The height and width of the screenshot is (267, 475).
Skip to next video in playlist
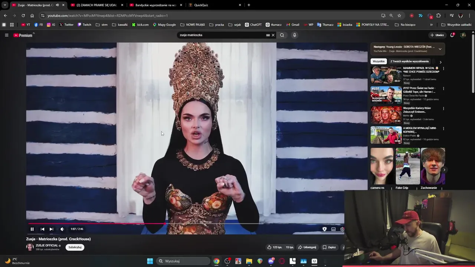coord(51,229)
